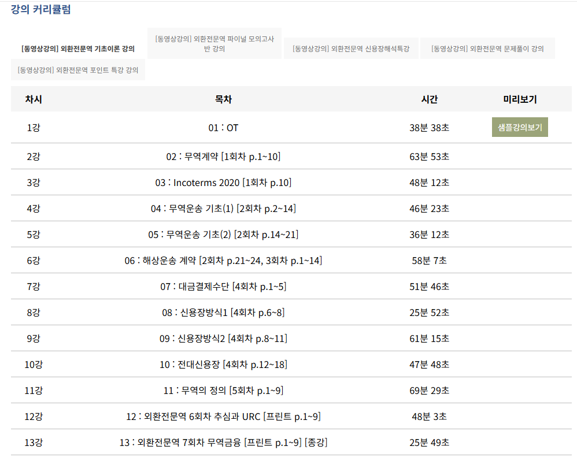This screenshot has width=577, height=461.
Task: Select the 신용장해석특강 tab
Action: 351,49
